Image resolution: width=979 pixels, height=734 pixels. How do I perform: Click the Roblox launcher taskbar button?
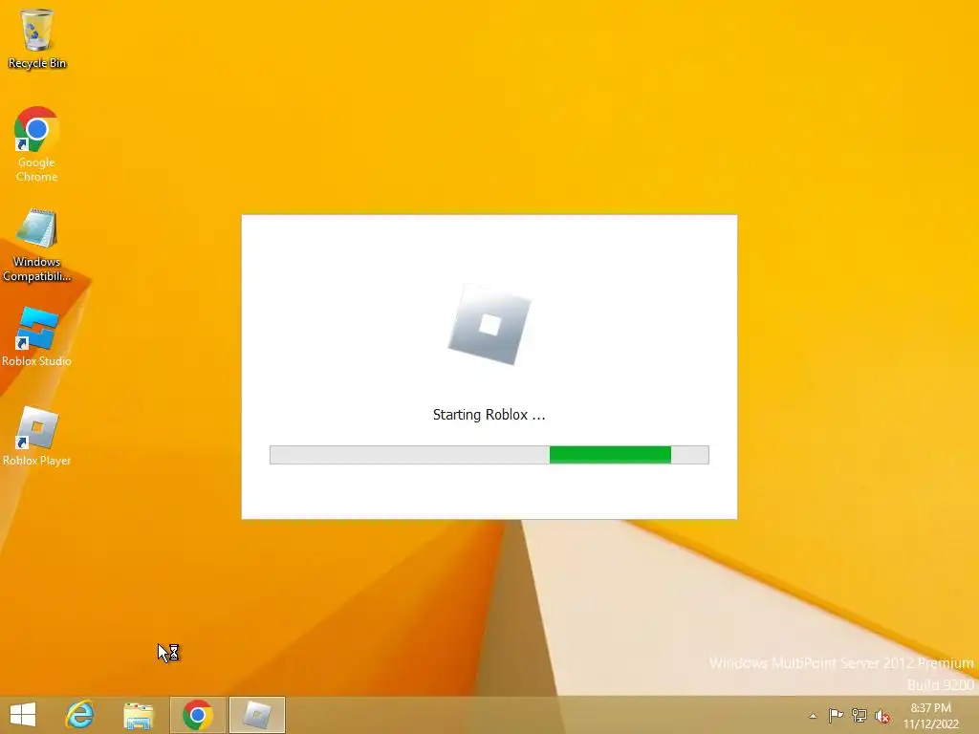tap(256, 715)
